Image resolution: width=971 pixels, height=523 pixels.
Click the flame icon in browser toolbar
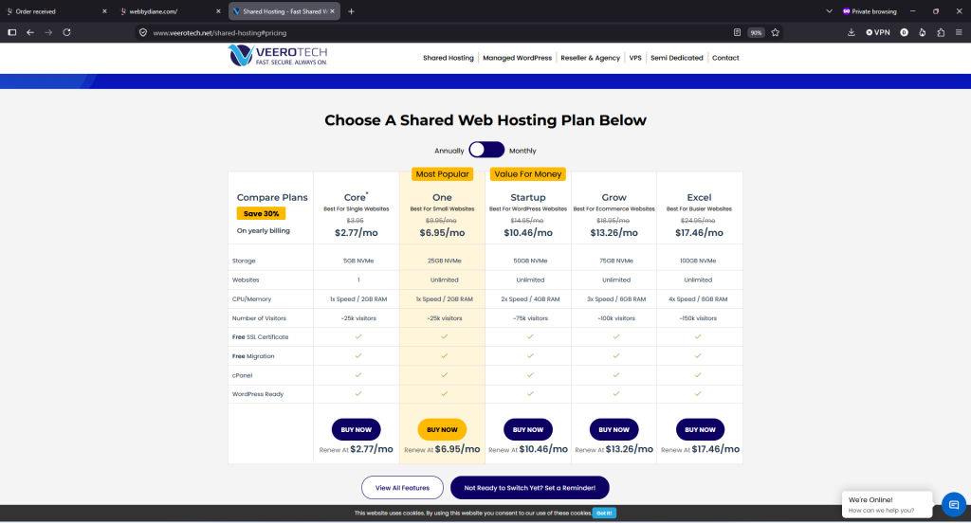[x=922, y=32]
